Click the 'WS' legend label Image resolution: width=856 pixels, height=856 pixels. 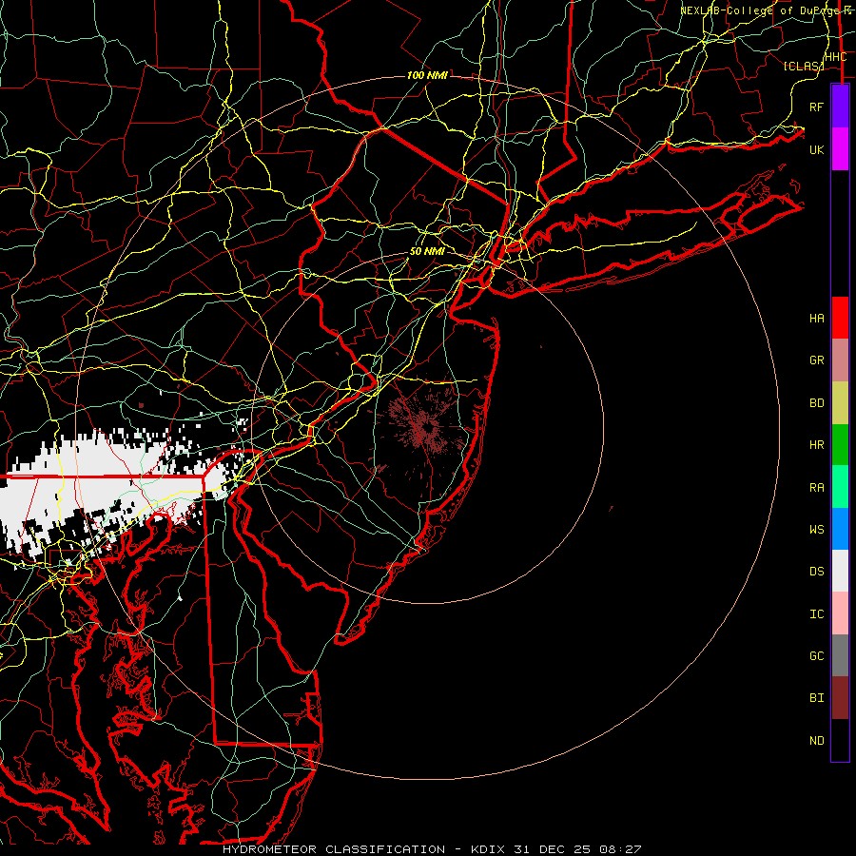click(x=817, y=530)
